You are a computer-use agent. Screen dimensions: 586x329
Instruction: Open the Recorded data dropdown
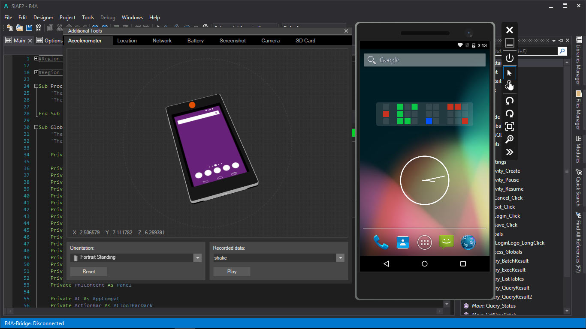click(340, 258)
